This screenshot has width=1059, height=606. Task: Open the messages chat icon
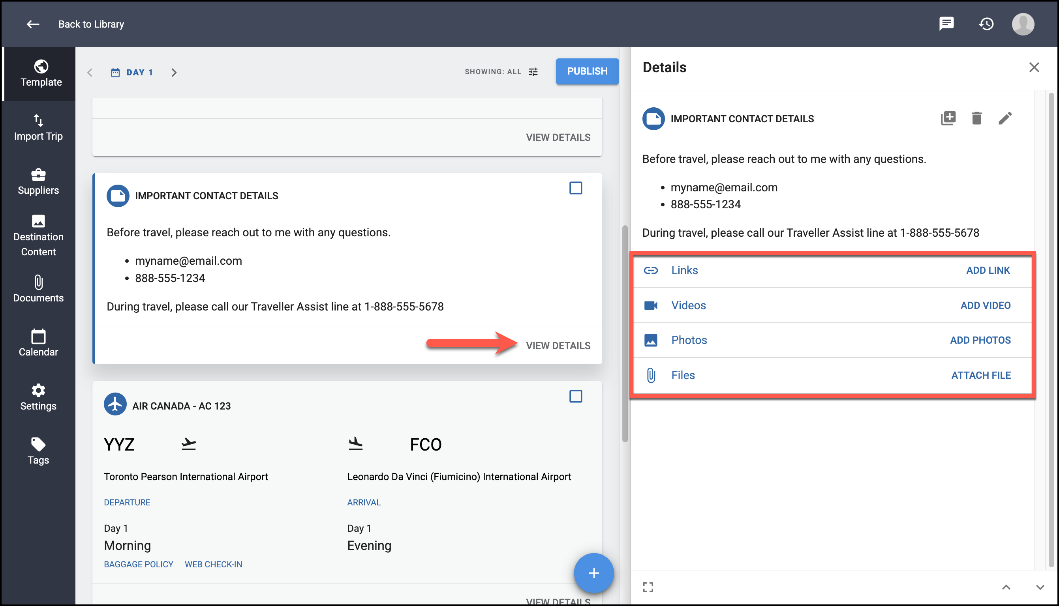coord(946,24)
